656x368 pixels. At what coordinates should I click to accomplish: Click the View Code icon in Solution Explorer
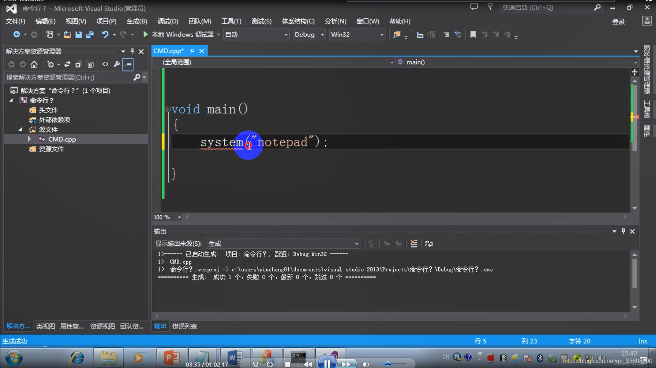(x=105, y=64)
